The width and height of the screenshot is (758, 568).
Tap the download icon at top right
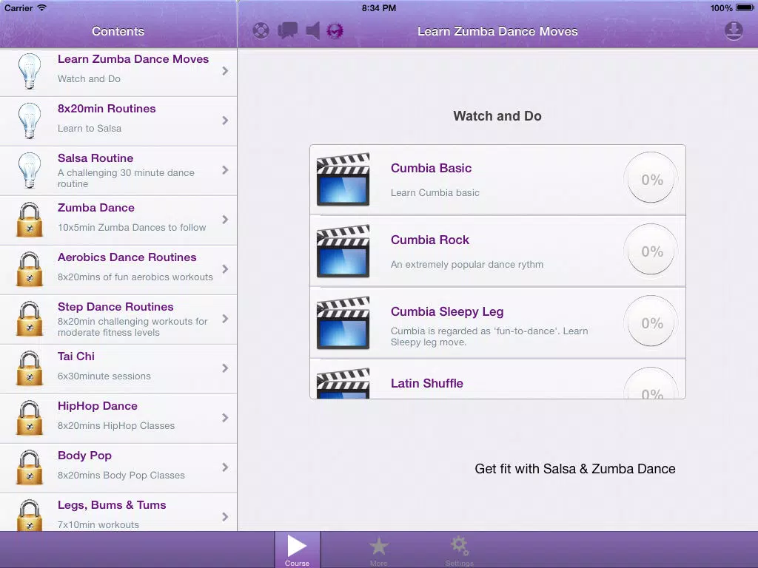tap(734, 31)
